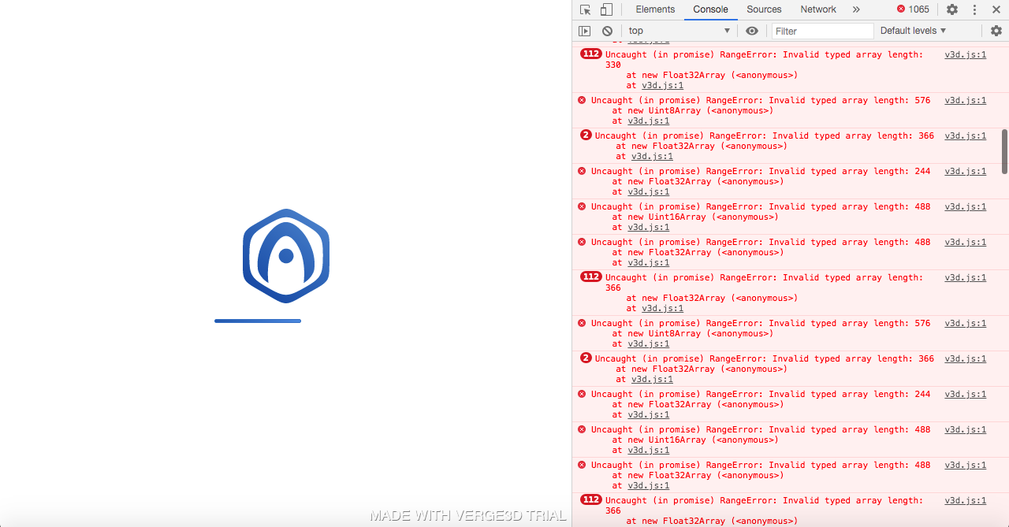1009x527 pixels.
Task: Click the console vertical scrollbar thumb
Action: click(1004, 151)
